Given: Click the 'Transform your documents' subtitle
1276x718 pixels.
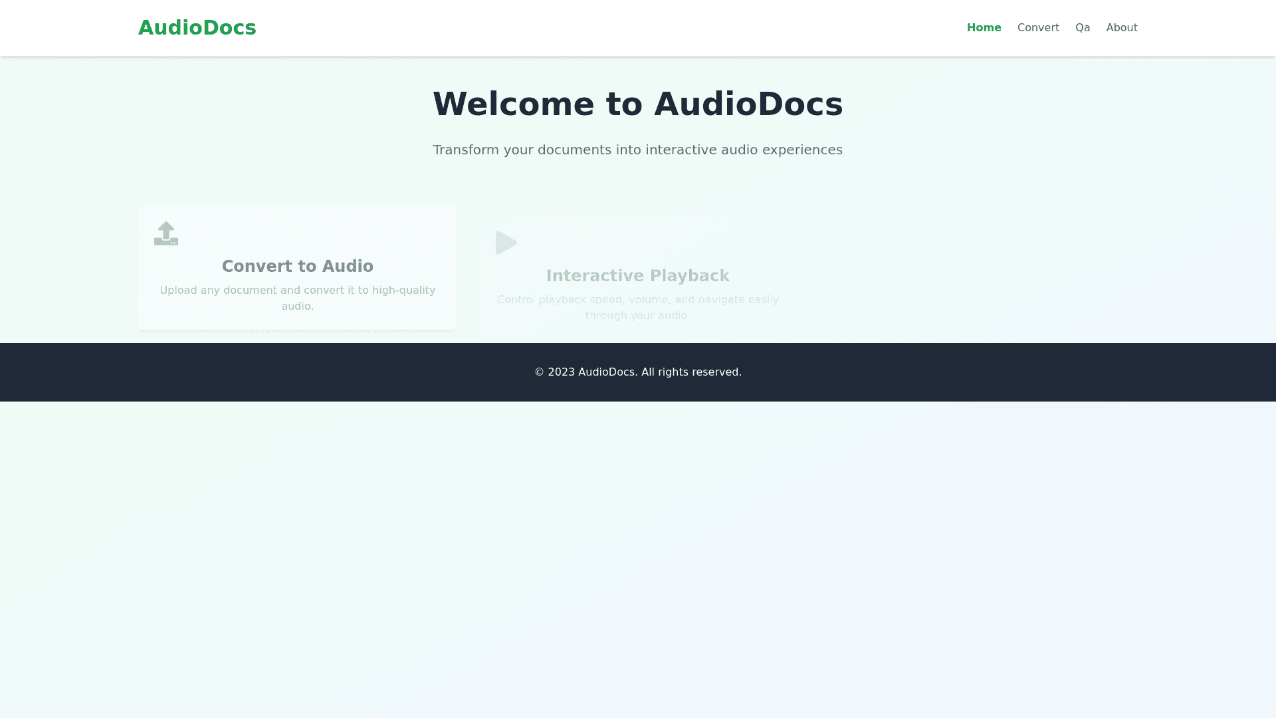Looking at the screenshot, I should point(637,150).
